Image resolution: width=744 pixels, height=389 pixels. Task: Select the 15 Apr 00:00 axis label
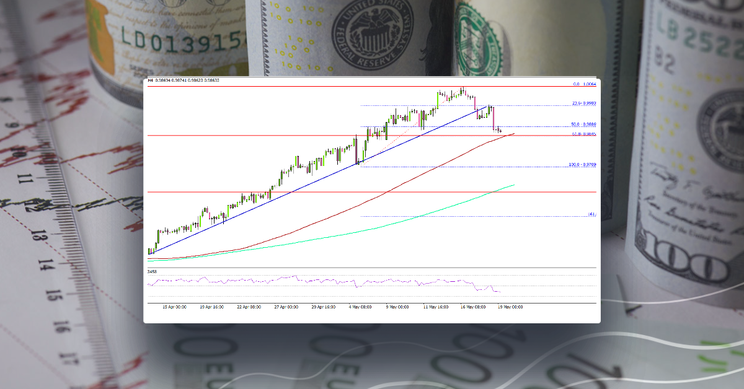pyautogui.click(x=174, y=305)
